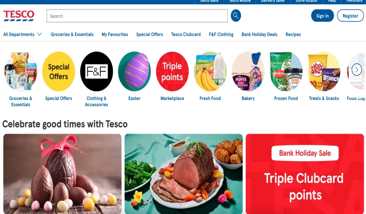Open the Special Offers yellow circle icon
Viewport: 366px width, 214px height.
pyautogui.click(x=58, y=71)
